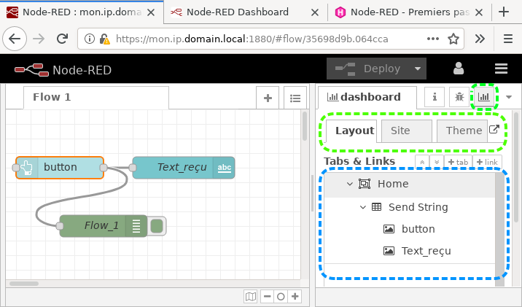Viewport: 522px width, 307px height.
Task: Click the button node's left trigger handle
Action: click(15, 168)
